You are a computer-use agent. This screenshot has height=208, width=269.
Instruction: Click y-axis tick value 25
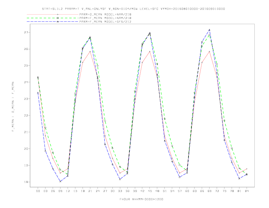[x=26, y=66]
